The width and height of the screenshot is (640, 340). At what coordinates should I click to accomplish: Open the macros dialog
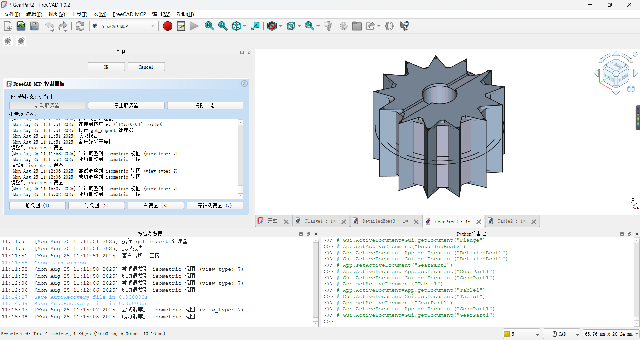(181, 26)
